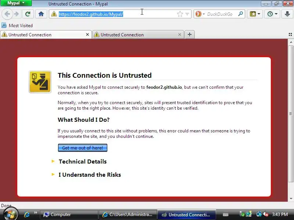294x220 pixels.
Task: Click the keyboard icon in taskbar
Action: coord(226,214)
